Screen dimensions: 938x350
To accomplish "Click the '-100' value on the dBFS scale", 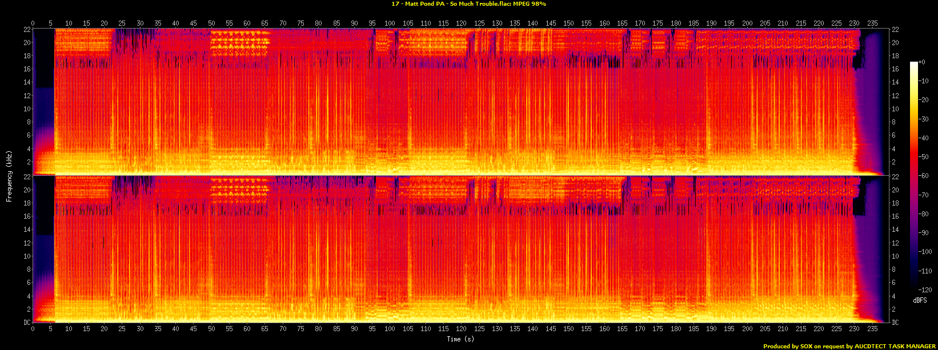I will point(925,252).
